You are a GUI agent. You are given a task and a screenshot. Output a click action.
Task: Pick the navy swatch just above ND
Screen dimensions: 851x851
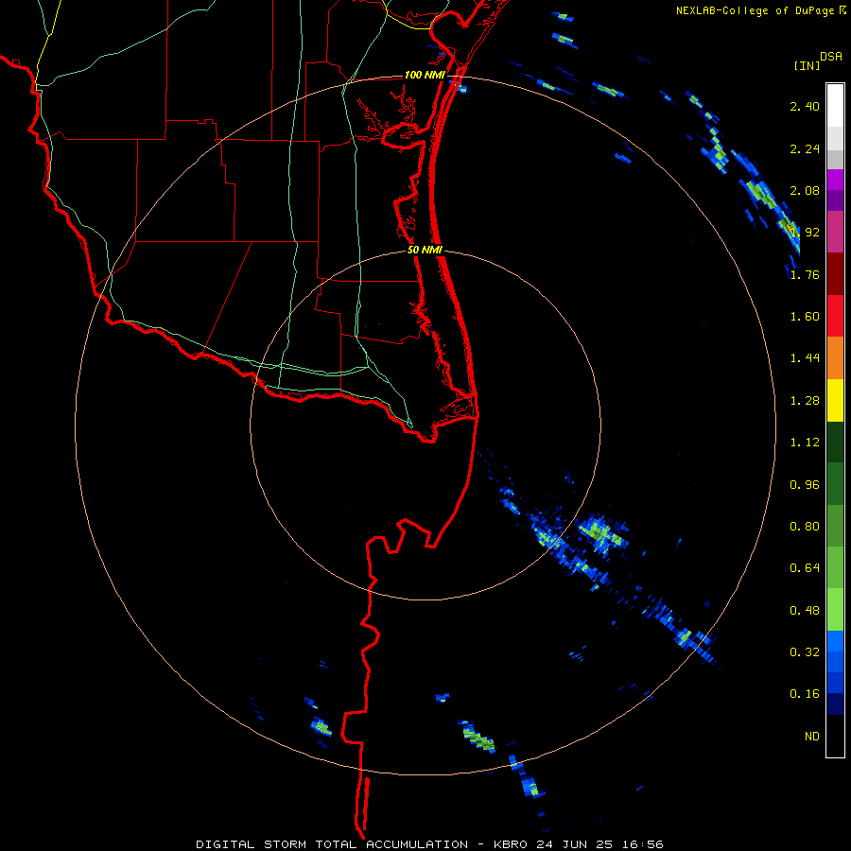(x=835, y=704)
